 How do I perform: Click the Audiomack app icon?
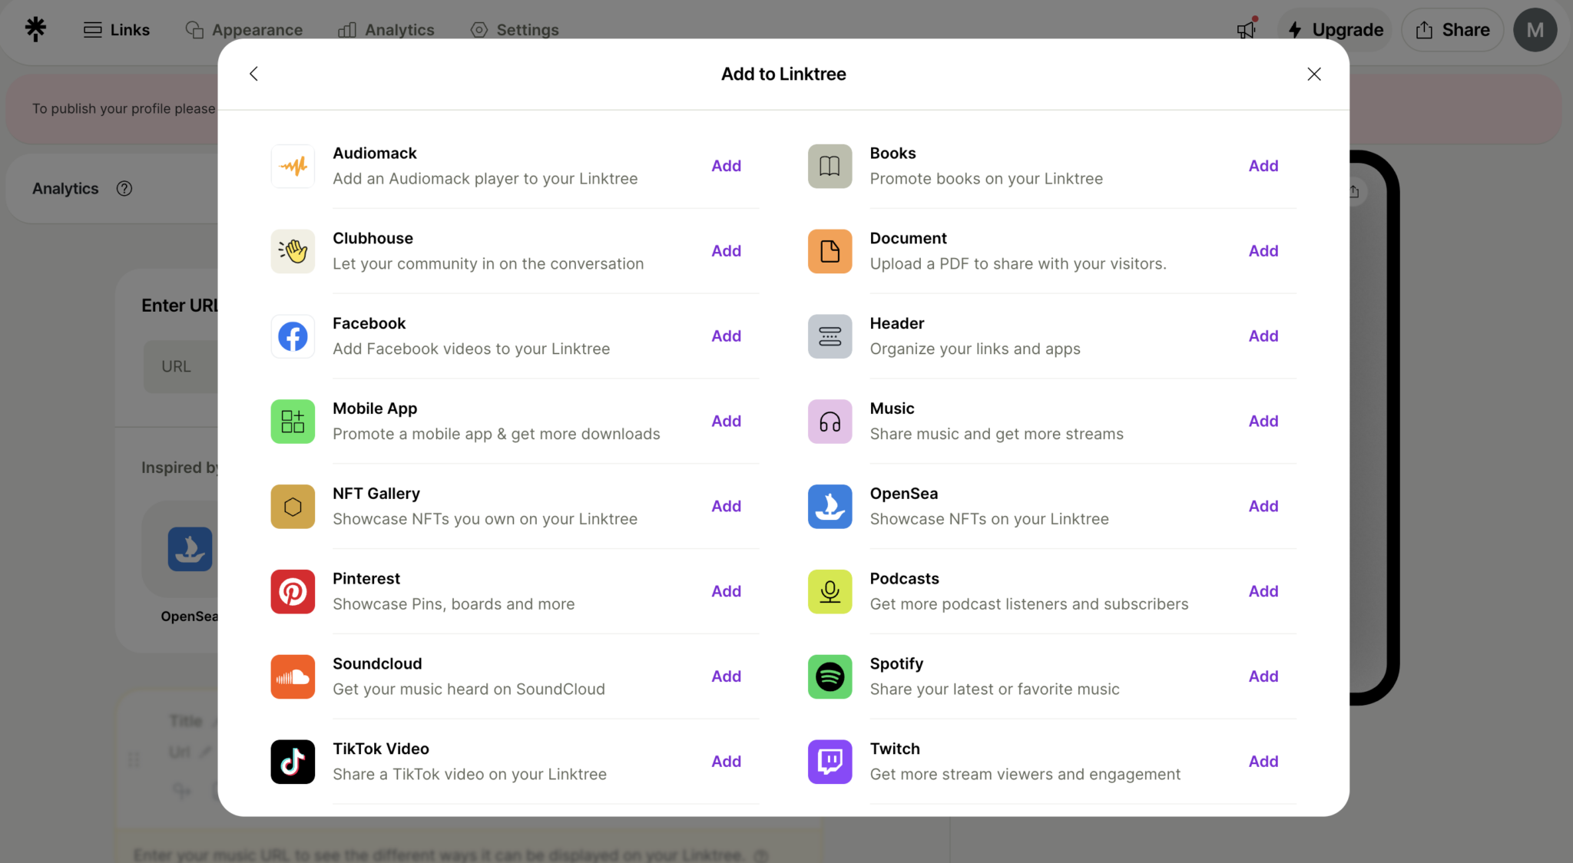pos(293,166)
